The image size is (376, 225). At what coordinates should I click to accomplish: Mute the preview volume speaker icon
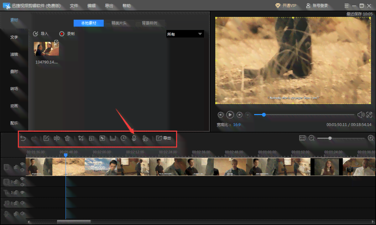click(x=361, y=115)
